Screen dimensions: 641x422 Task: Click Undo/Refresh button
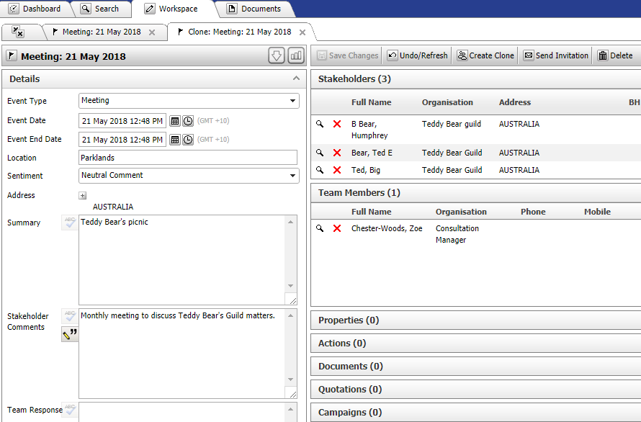coord(418,55)
